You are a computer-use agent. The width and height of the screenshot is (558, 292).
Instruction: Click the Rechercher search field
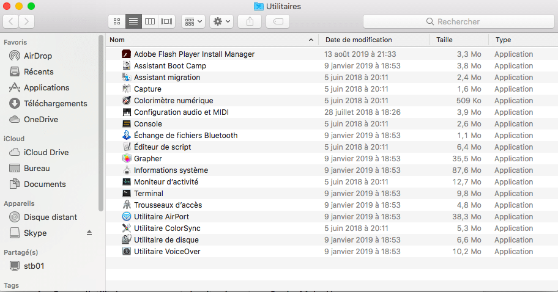[459, 21]
